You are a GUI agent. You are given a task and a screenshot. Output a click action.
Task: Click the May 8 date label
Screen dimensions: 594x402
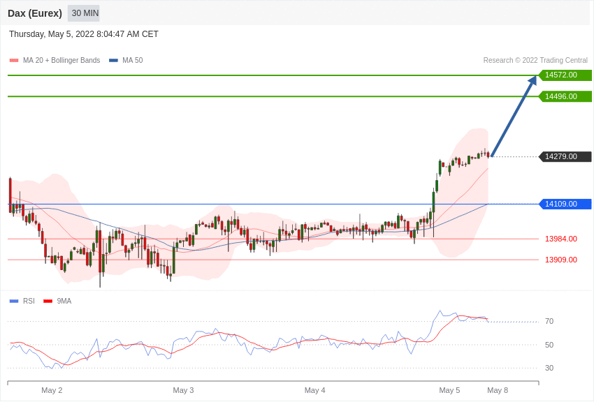click(498, 390)
